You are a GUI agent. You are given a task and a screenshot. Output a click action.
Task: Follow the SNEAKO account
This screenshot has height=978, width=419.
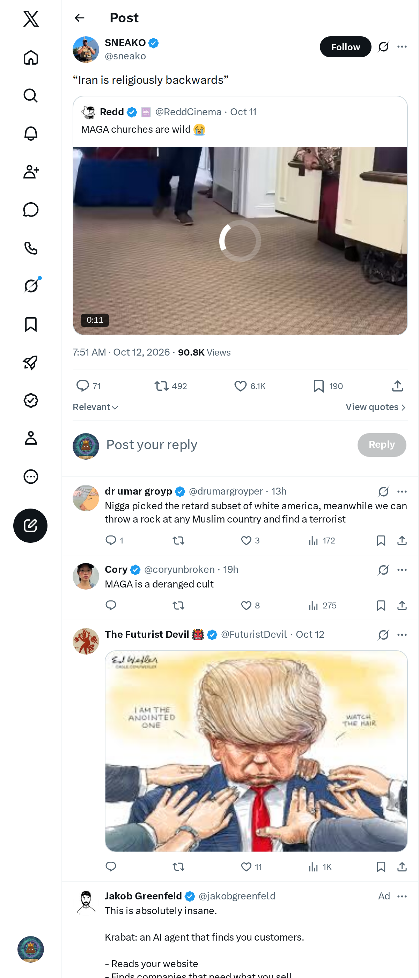point(345,47)
